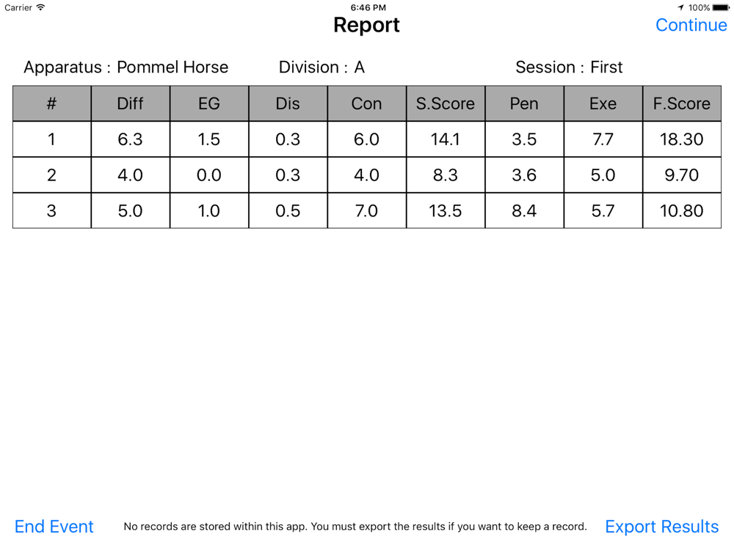This screenshot has width=734, height=550.
Task: Click row 2 final score 9.70
Action: click(x=682, y=175)
